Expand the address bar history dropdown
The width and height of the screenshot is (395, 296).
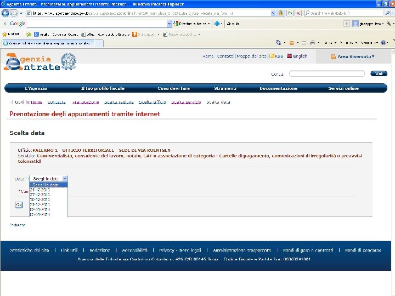[x=273, y=13]
